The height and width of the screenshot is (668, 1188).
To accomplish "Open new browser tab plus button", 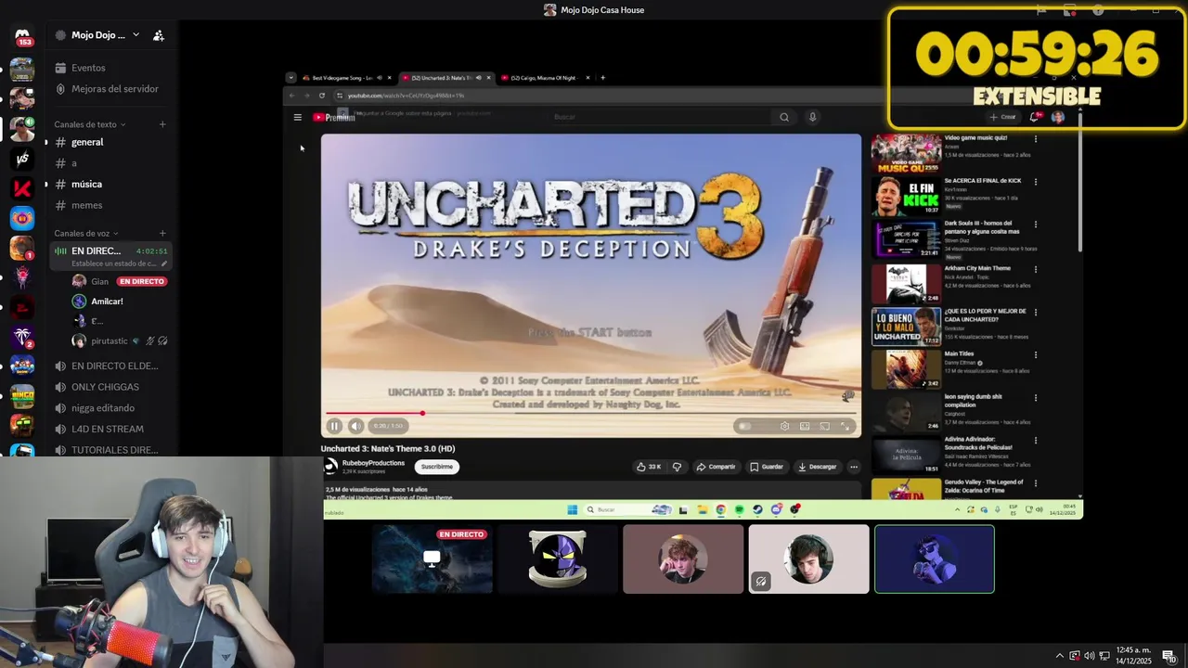I will [602, 78].
